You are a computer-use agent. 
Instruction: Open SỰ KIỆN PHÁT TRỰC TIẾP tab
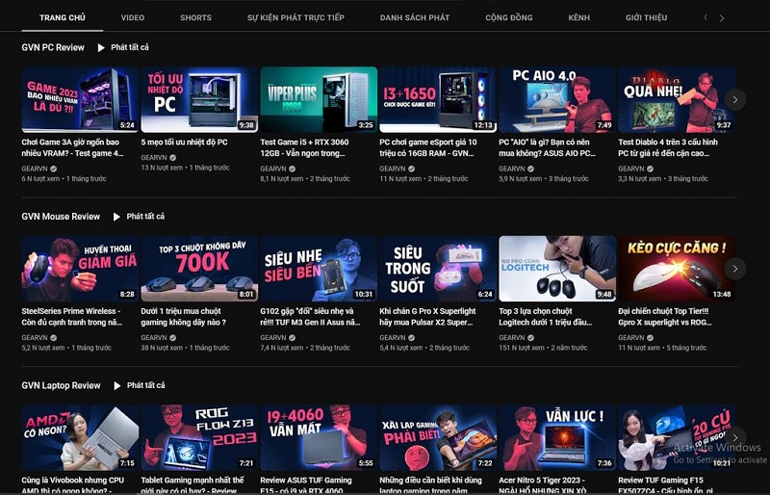point(295,17)
